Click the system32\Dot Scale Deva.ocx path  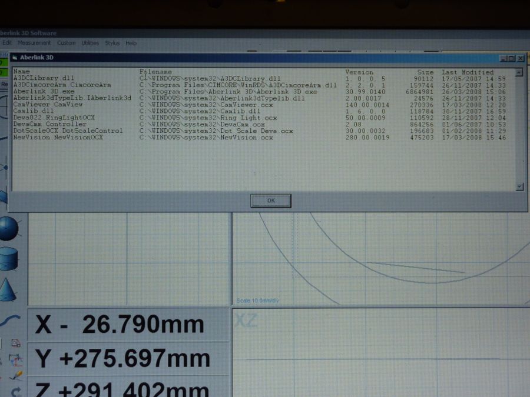pos(216,131)
